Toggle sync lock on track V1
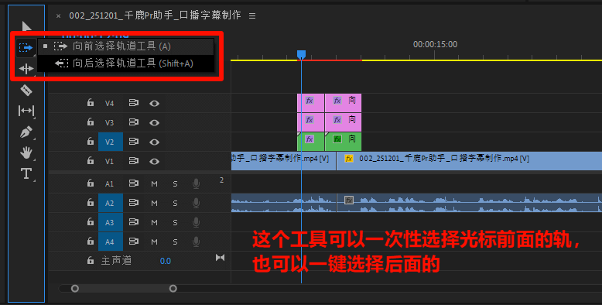 coord(133,160)
